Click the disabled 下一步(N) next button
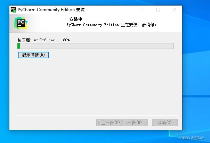This screenshot has width=210, height=143. point(135,123)
